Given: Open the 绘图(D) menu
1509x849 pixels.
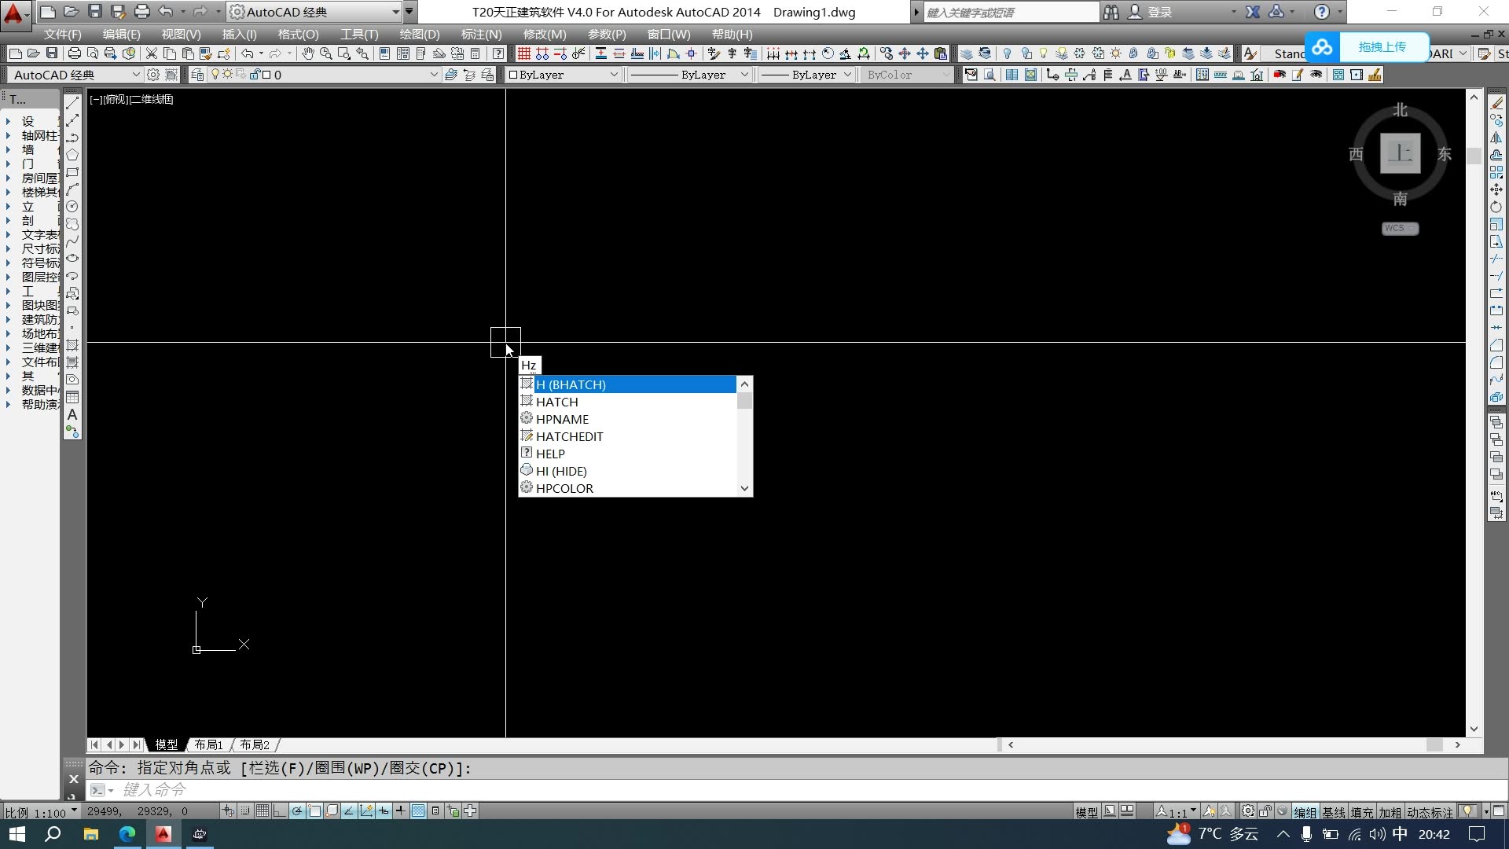Looking at the screenshot, I should point(419,34).
